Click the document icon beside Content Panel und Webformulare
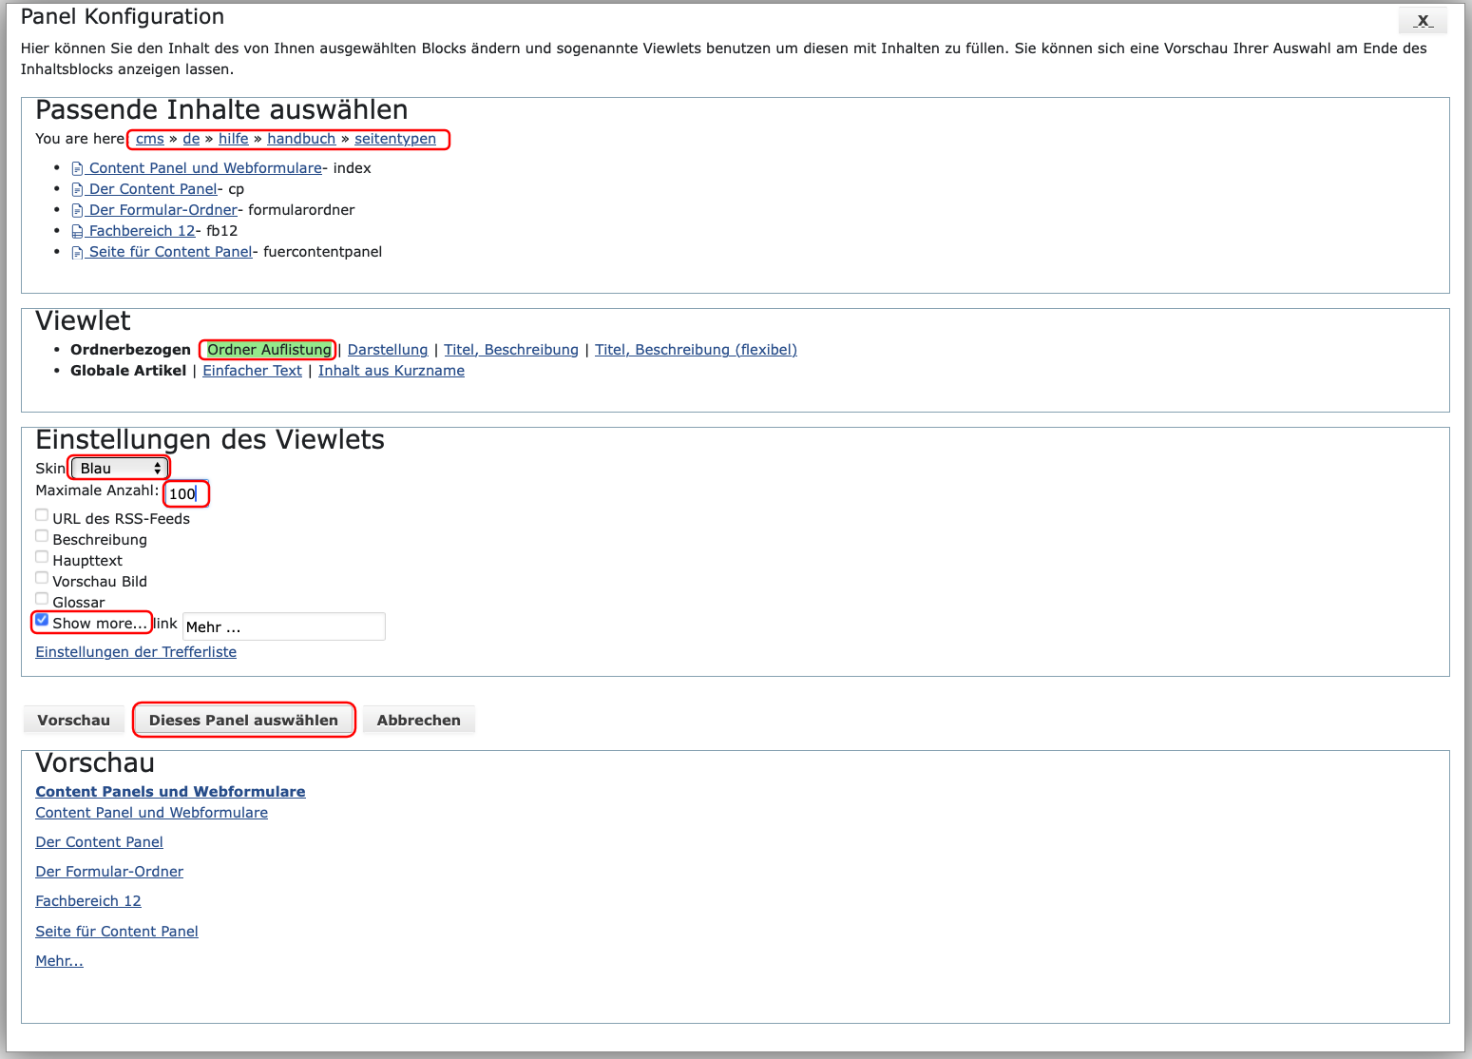Viewport: 1472px width, 1059px height. (x=78, y=169)
